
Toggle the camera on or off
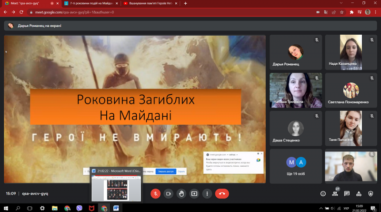[x=169, y=194]
